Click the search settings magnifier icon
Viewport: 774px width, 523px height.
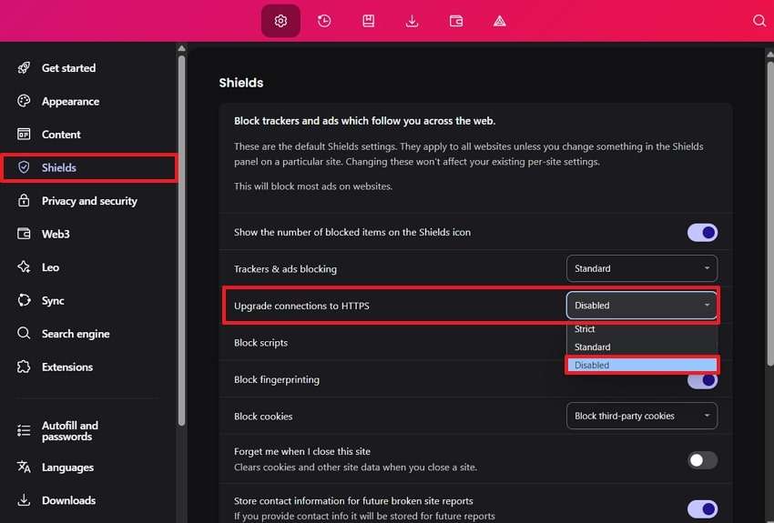point(759,21)
